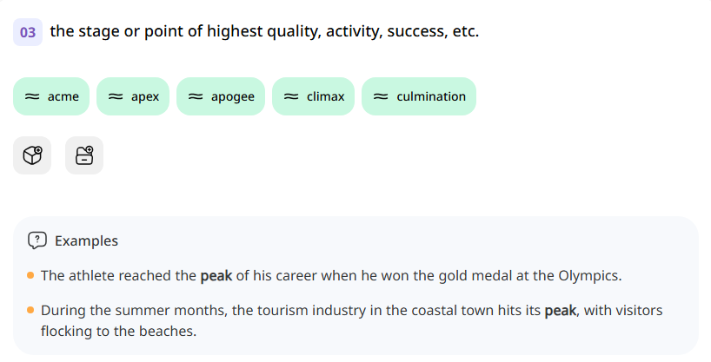Open the culmination synonym text
Screen dimensions: 711x362
[431, 96]
